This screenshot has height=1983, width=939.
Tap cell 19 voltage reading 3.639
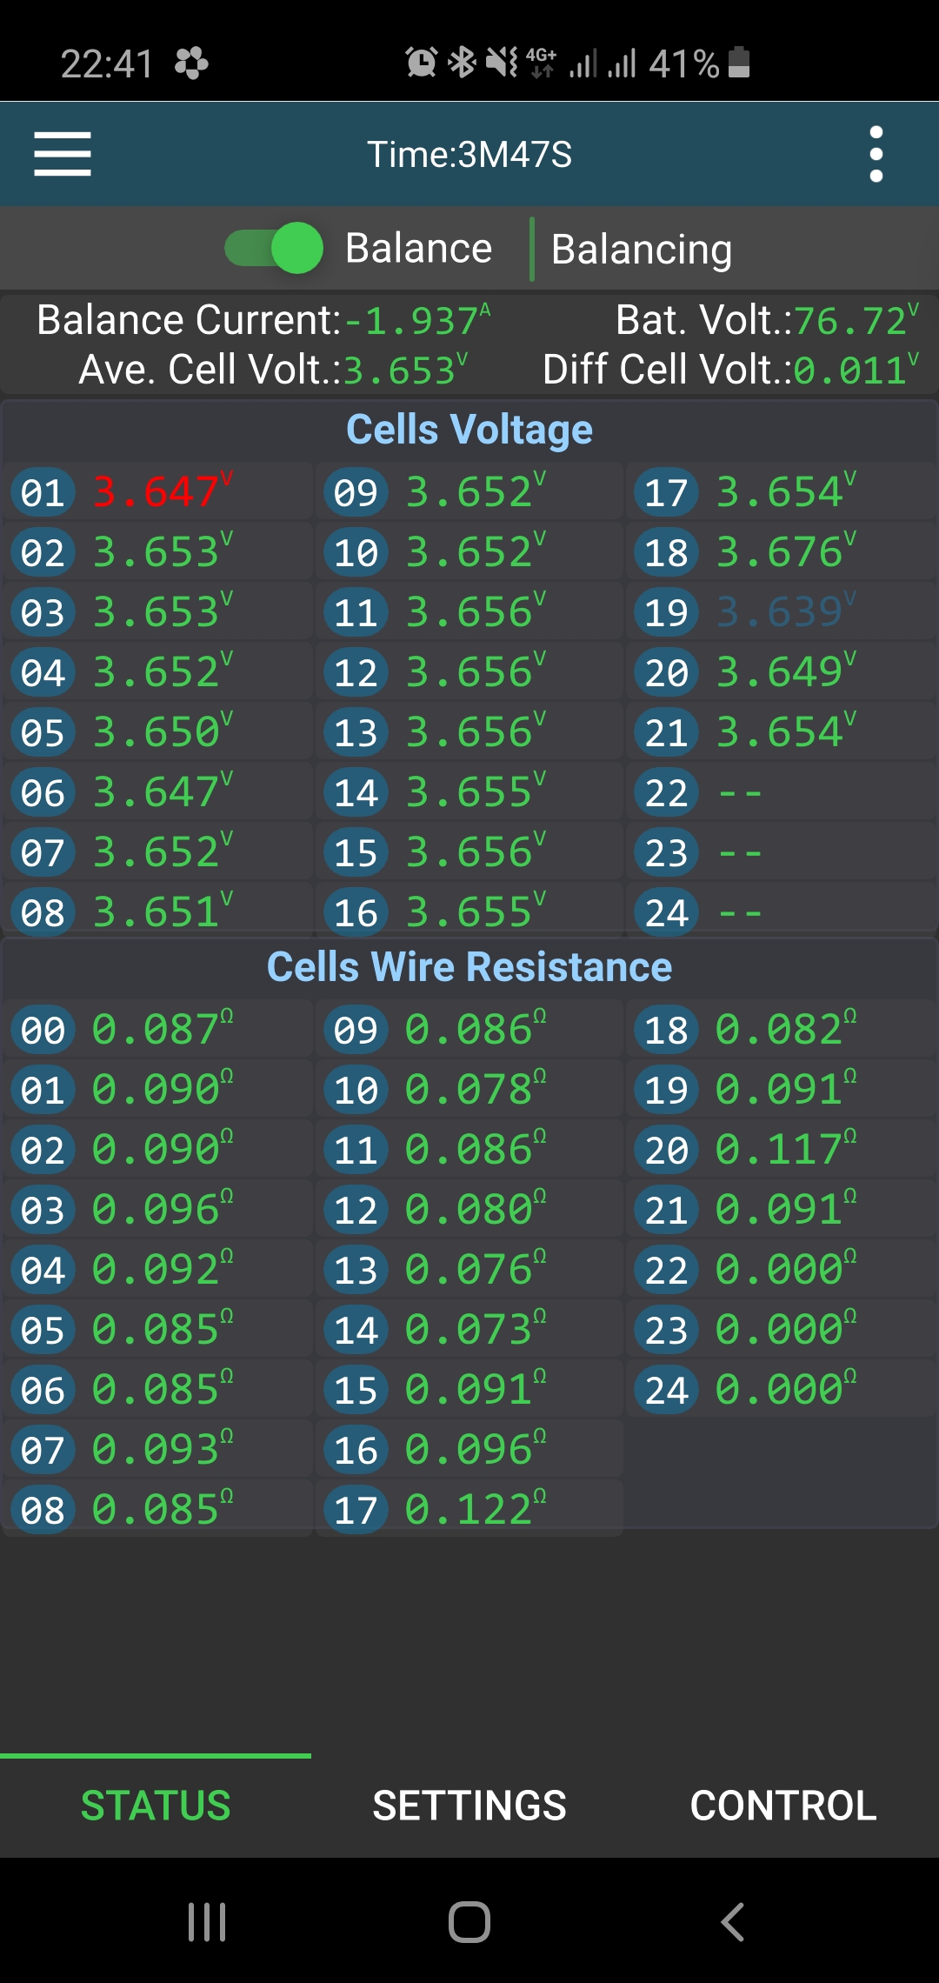click(x=779, y=612)
